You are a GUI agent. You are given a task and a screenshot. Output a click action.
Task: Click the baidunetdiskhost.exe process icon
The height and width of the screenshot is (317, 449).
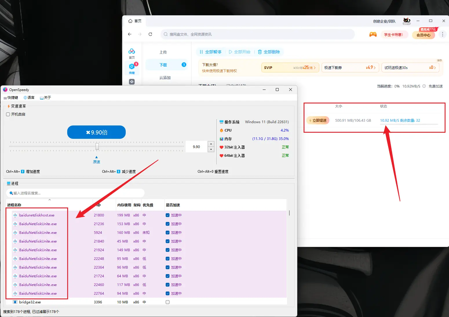pos(15,215)
